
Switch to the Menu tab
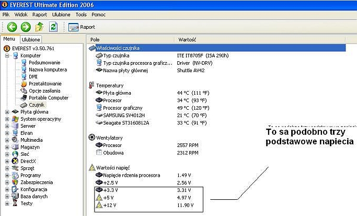pyautogui.click(x=9, y=39)
